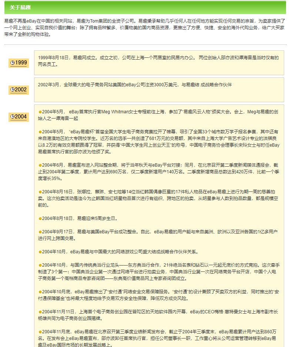The width and height of the screenshot is (289, 347).
Task: Click the bullet dot before 2004年8月16日 entry
Action: pos(40,192)
